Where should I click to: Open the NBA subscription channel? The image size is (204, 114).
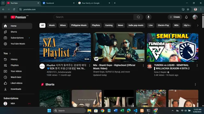pos(17,104)
